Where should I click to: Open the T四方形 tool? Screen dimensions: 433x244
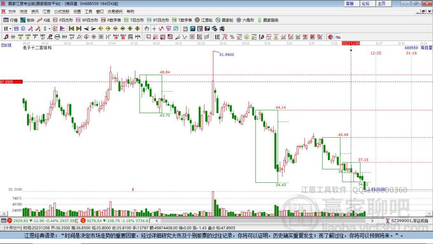[x=134, y=20]
